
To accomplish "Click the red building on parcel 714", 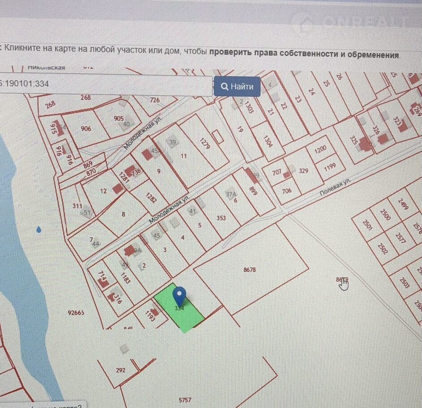I will point(102,282).
